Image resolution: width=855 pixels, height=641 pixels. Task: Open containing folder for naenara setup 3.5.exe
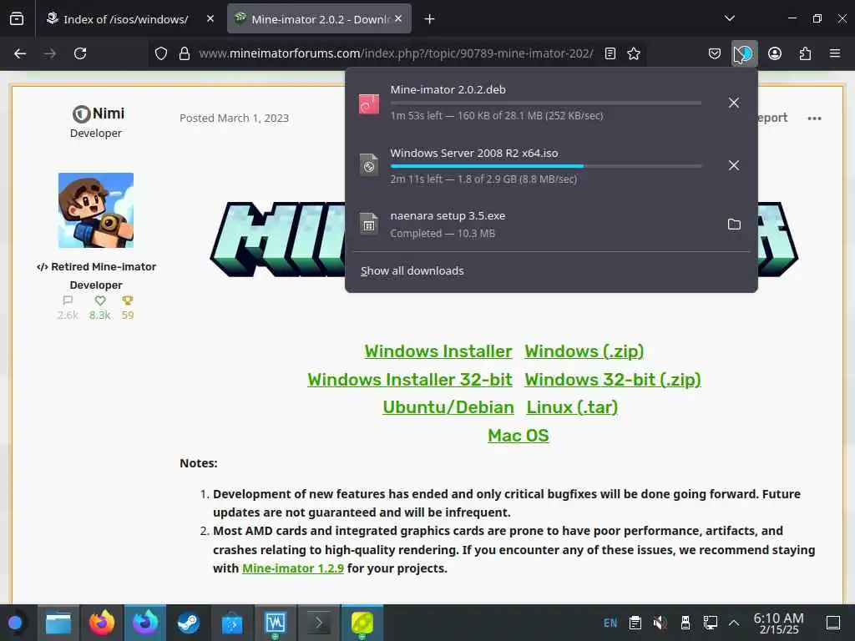[734, 224]
